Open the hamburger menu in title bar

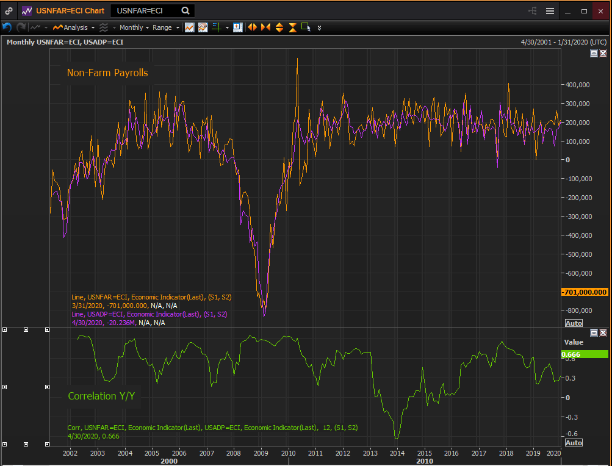(550, 11)
